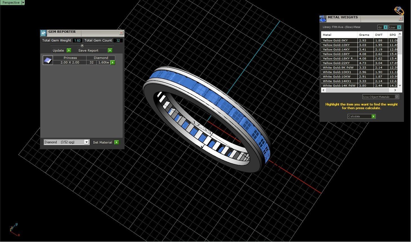Open the Perspective viewport dropdown arrow
This screenshot has width=411, height=242.
coord(23,3)
